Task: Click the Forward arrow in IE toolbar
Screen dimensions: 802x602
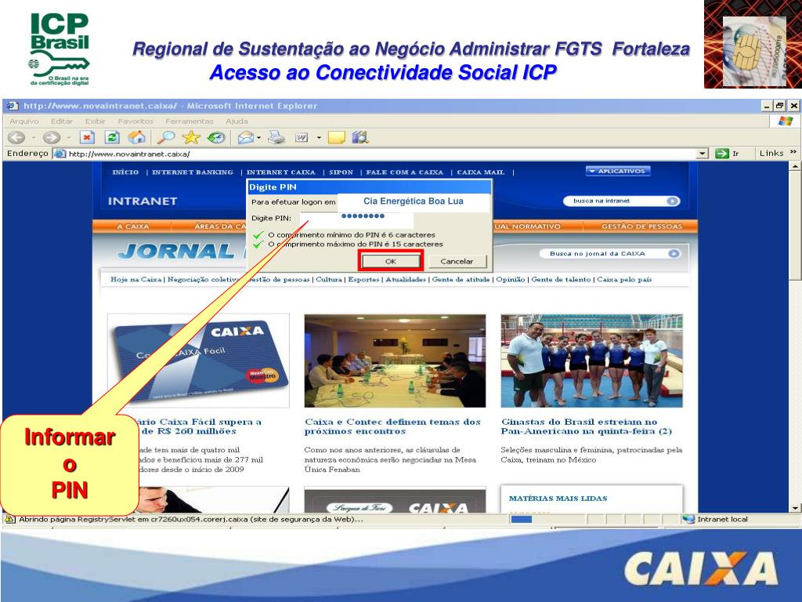Action: [x=51, y=137]
